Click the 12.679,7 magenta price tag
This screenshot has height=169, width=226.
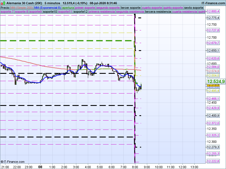pyautogui.click(x=213, y=43)
